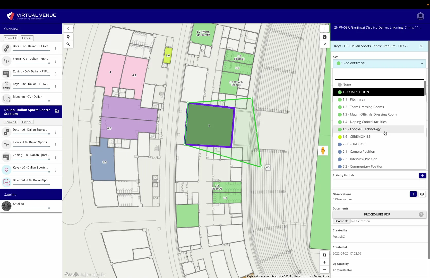Viewport: 430px width, 278px height.
Task: Click the Key dropdown search field
Action: [379, 75]
